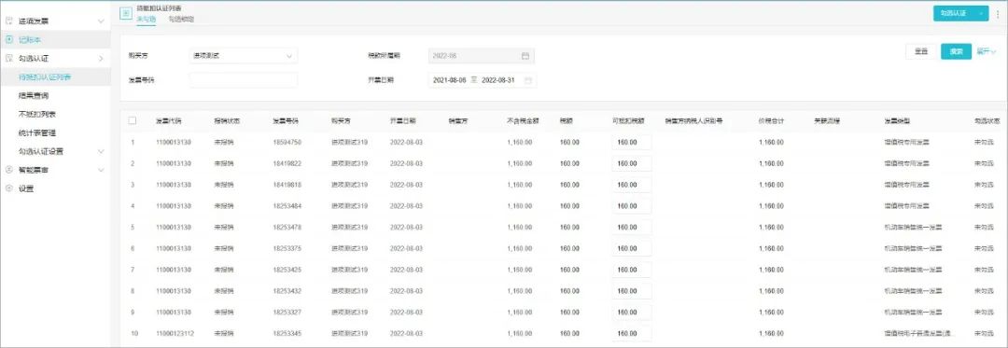Click the 发票号码 column header
Viewport: 1008px width, 348px height.
click(286, 120)
